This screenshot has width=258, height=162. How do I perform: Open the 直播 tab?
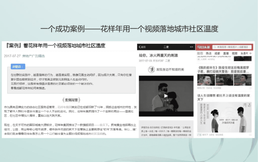(226, 54)
